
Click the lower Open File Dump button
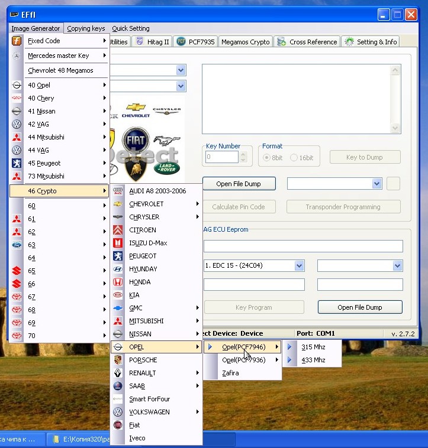[x=360, y=307]
